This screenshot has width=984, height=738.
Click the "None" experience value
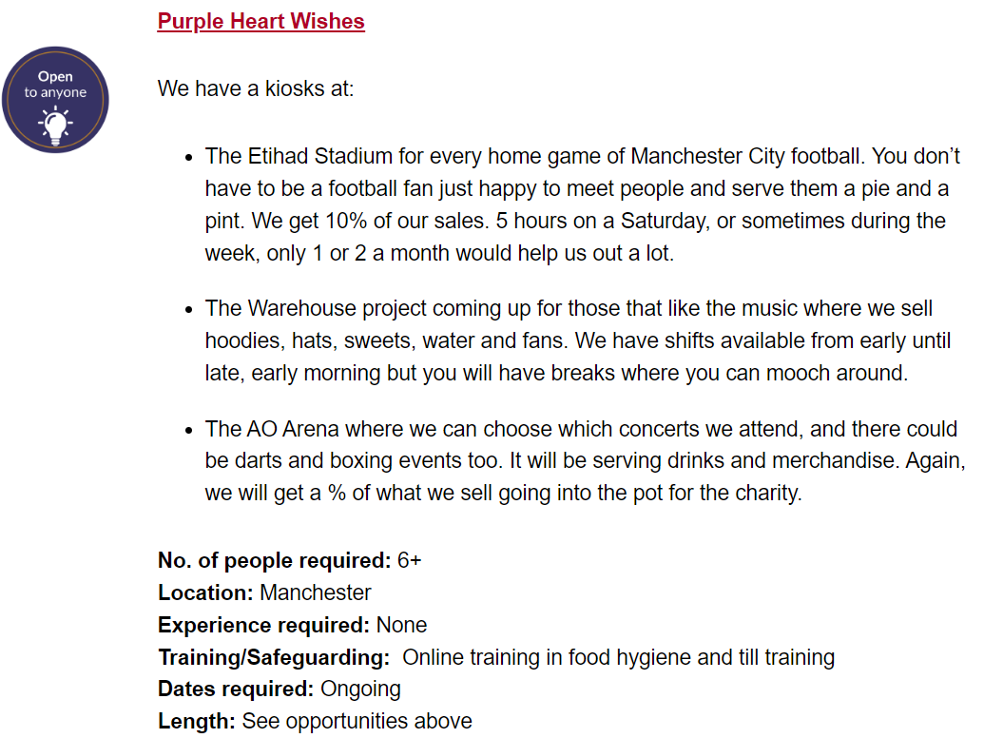click(401, 625)
